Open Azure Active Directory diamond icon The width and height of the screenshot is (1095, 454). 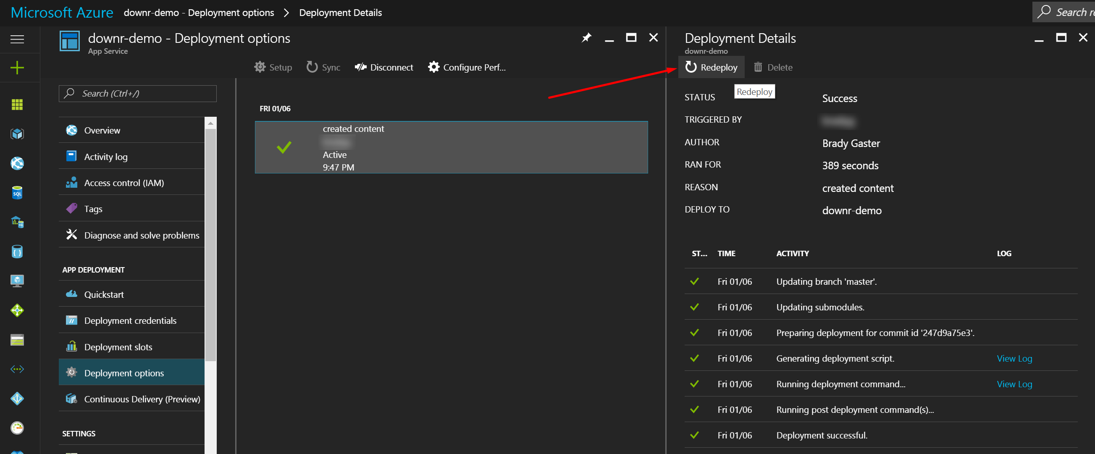click(x=17, y=399)
